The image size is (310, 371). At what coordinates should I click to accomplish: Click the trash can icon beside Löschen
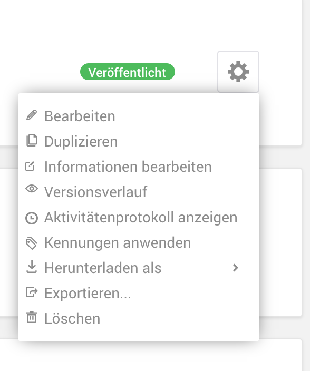pos(32,317)
